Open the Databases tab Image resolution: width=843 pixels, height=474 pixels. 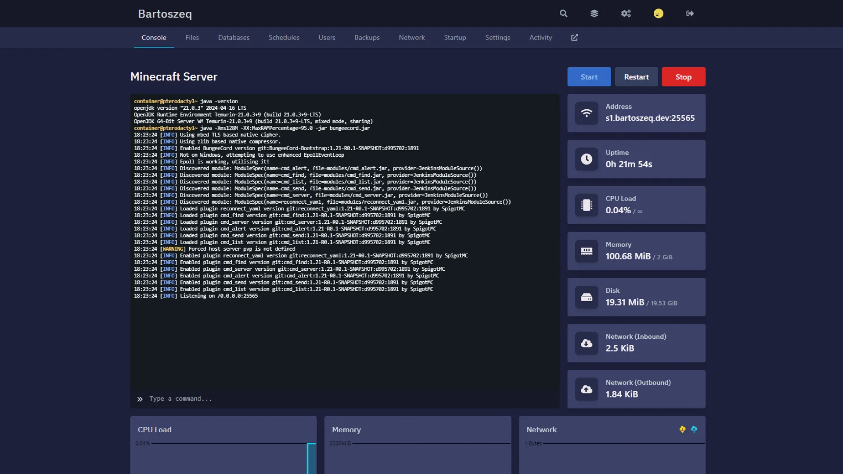[234, 38]
